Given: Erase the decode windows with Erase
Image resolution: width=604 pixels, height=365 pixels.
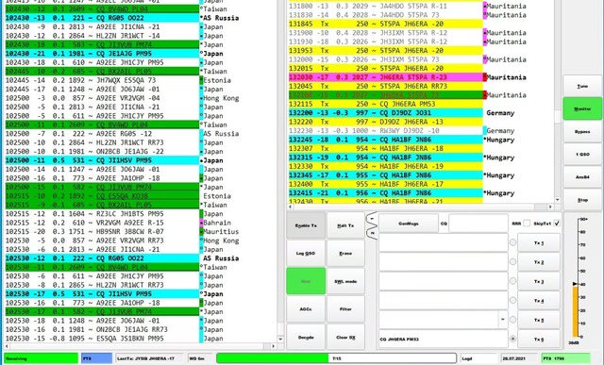Looking at the screenshot, I should click(345, 254).
